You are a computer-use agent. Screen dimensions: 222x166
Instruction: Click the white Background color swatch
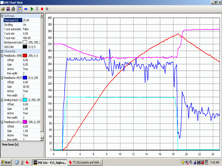tap(25, 42)
